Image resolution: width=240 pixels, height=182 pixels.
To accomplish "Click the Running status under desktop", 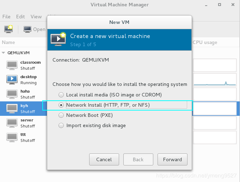I will [x=29, y=83].
